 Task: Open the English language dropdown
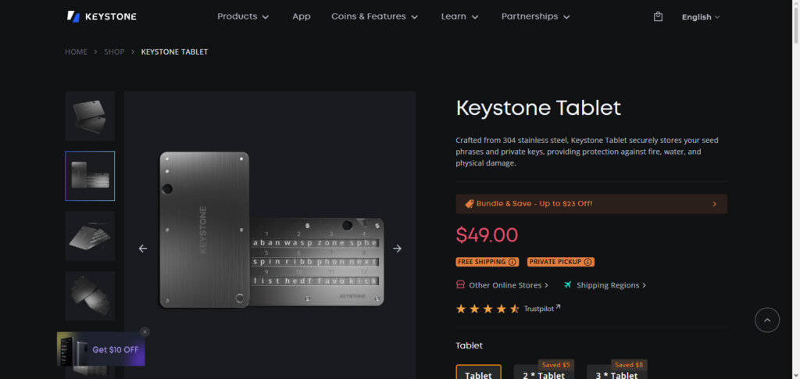[701, 17]
